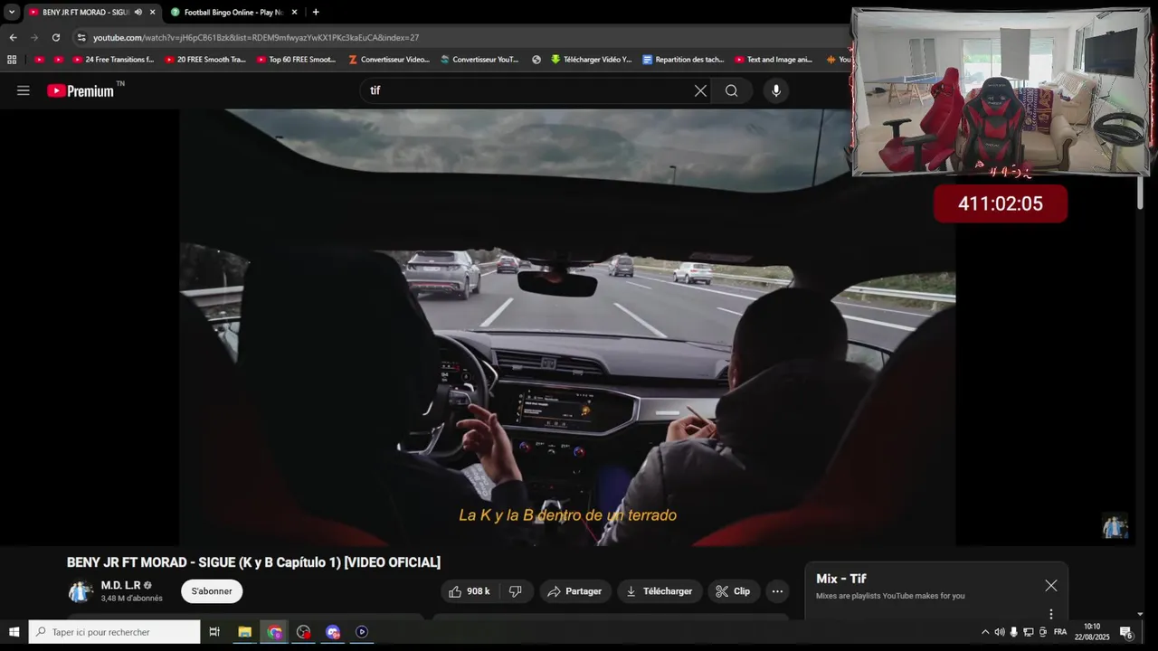Mute the BENY JR tab audio icon
Viewport: 1158px width, 651px height.
tap(138, 12)
